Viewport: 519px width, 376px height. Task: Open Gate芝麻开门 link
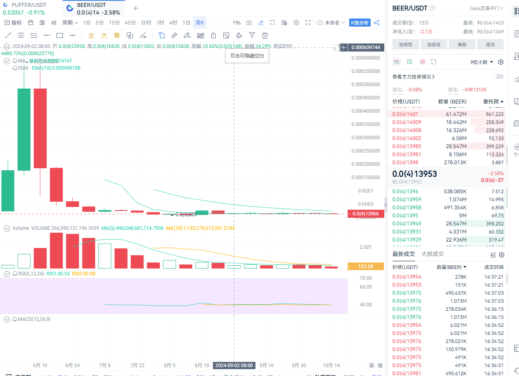pos(487,8)
